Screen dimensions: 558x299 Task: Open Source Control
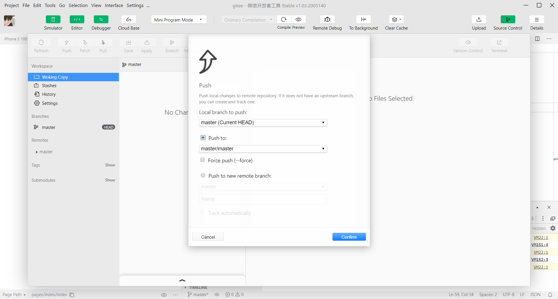pos(508,19)
